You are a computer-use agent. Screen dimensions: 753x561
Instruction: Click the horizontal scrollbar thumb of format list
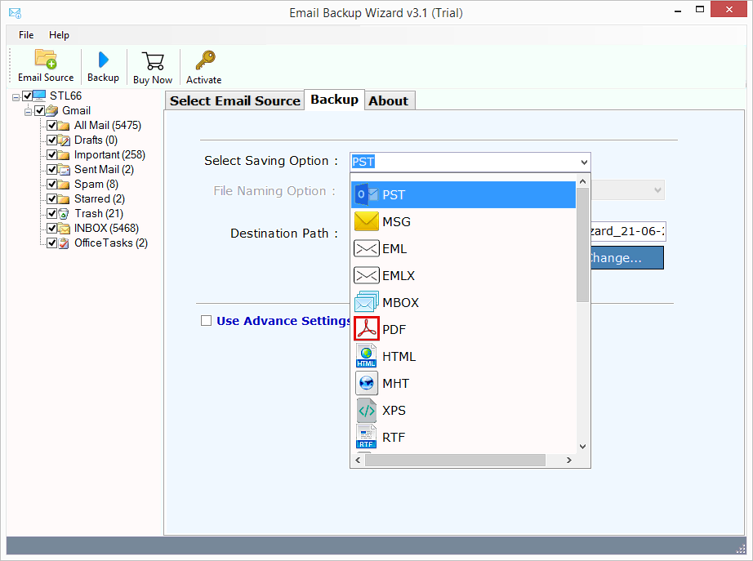pos(455,460)
